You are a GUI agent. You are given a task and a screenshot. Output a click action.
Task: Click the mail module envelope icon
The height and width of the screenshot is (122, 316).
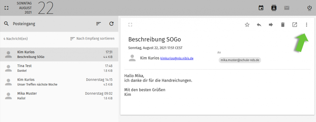click(287, 8)
